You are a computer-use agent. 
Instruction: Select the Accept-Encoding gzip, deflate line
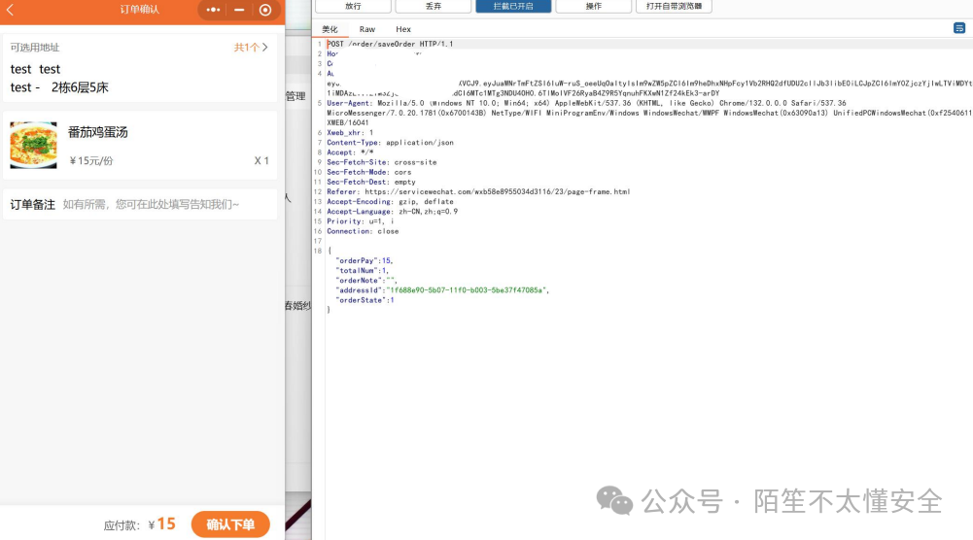pyautogui.click(x=391, y=201)
